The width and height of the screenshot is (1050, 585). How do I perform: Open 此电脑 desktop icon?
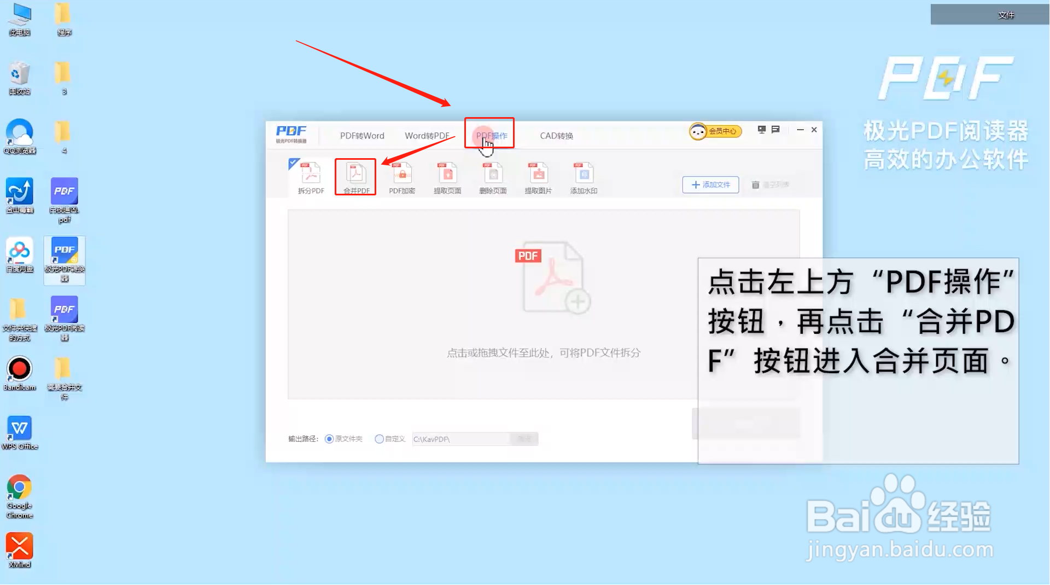click(x=20, y=20)
